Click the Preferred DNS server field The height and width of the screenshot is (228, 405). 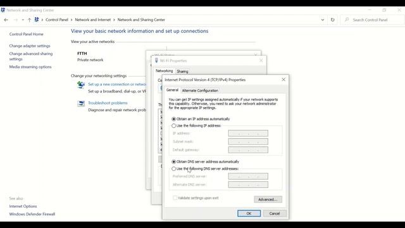coord(248,176)
